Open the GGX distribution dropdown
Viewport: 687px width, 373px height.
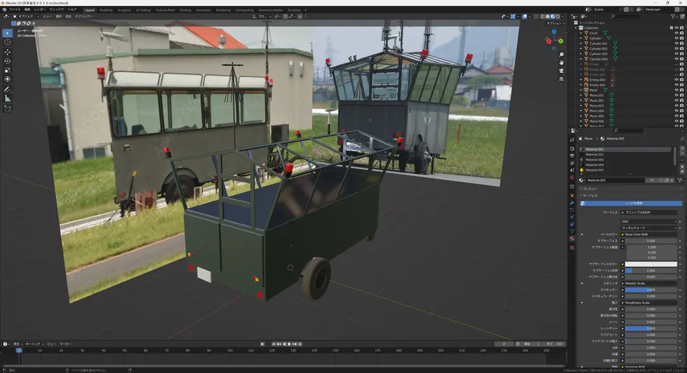pos(649,222)
